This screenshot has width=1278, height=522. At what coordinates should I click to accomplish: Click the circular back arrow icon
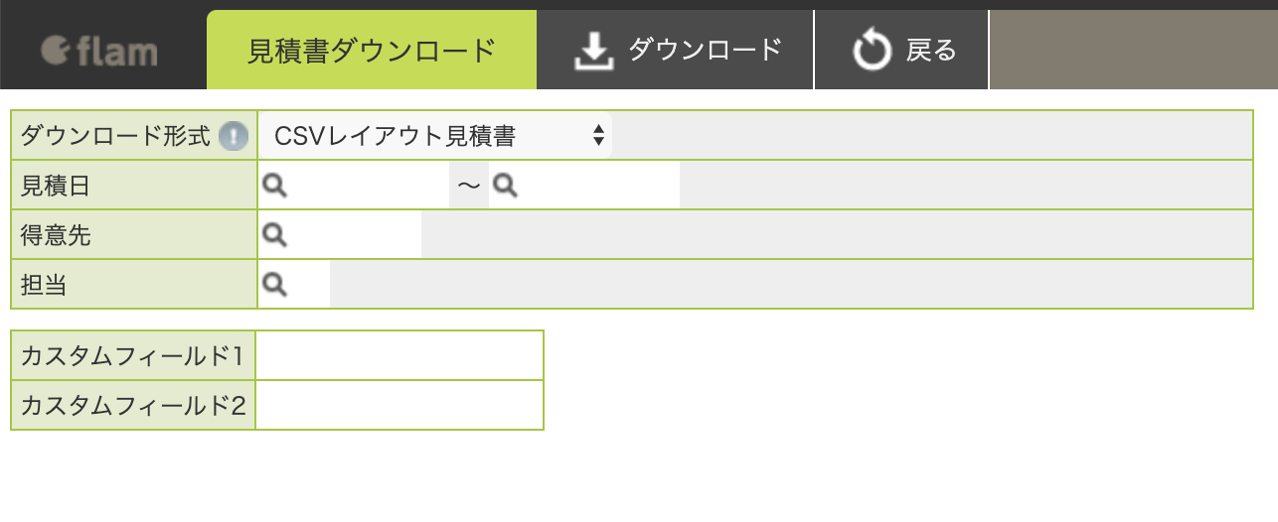873,51
